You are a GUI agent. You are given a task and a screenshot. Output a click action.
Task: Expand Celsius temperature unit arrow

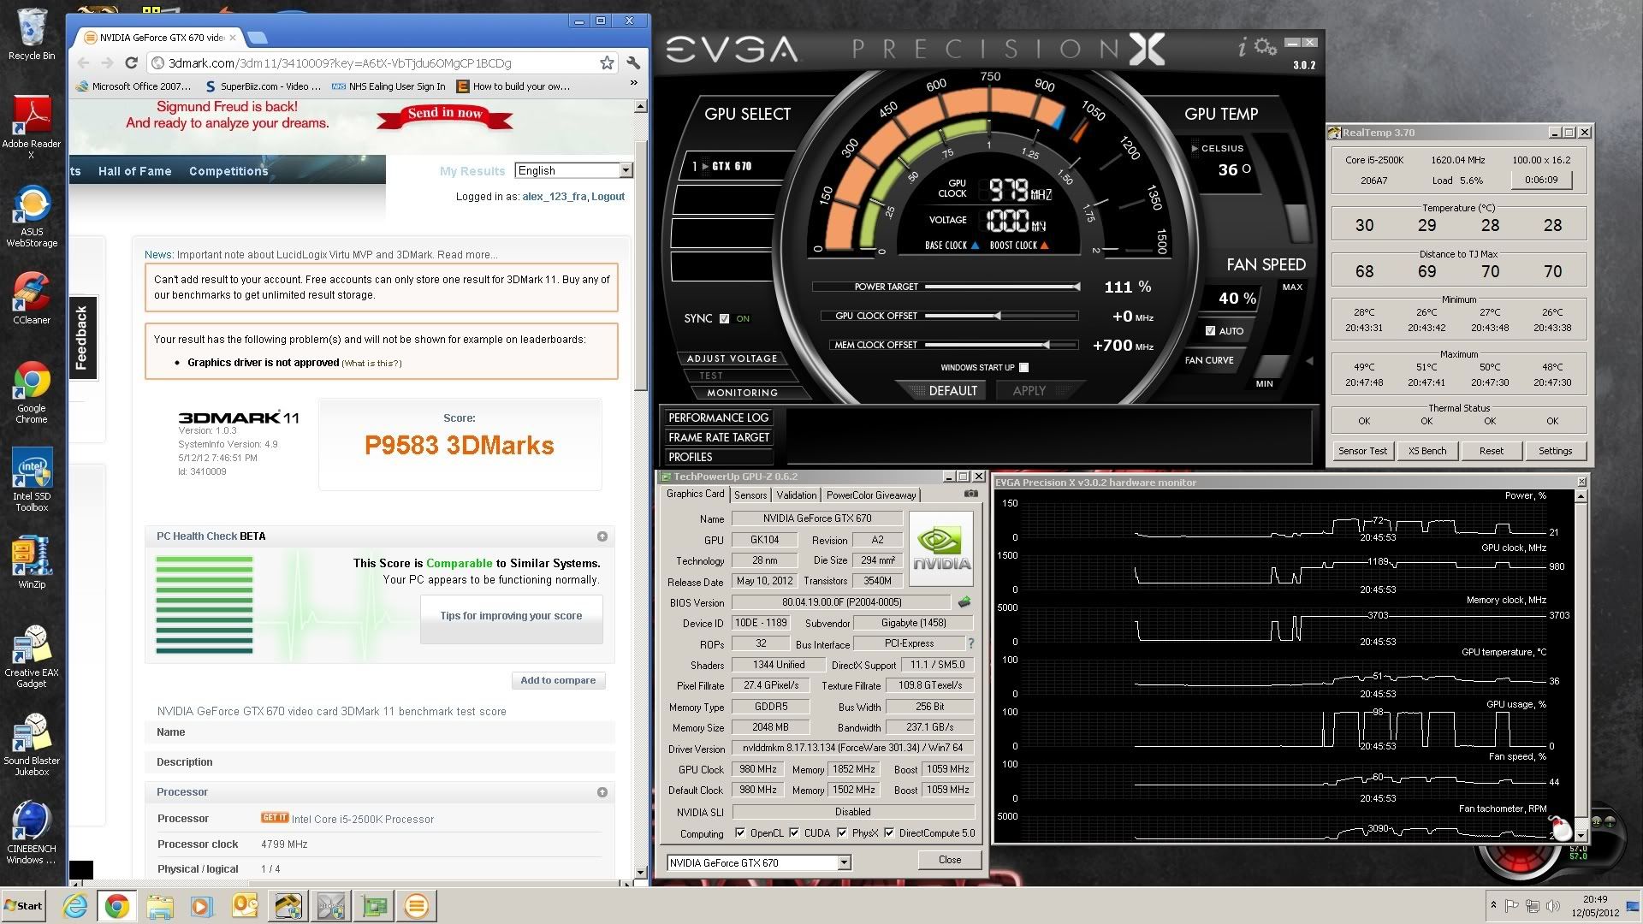(1195, 148)
